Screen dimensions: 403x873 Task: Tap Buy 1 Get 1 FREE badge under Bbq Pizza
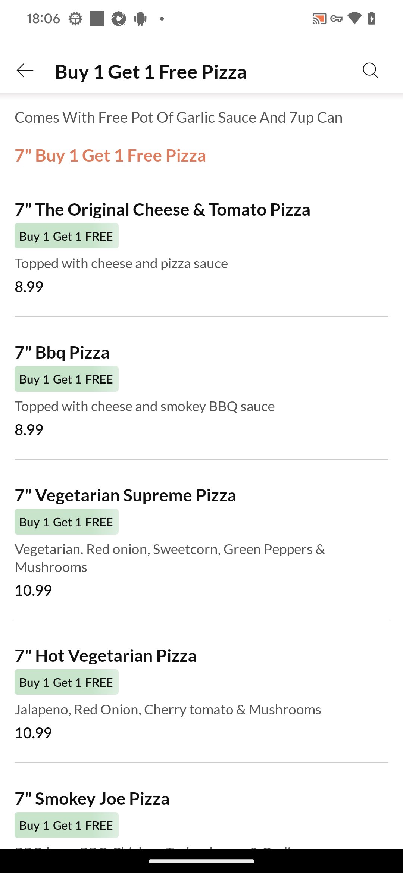pyautogui.click(x=66, y=379)
